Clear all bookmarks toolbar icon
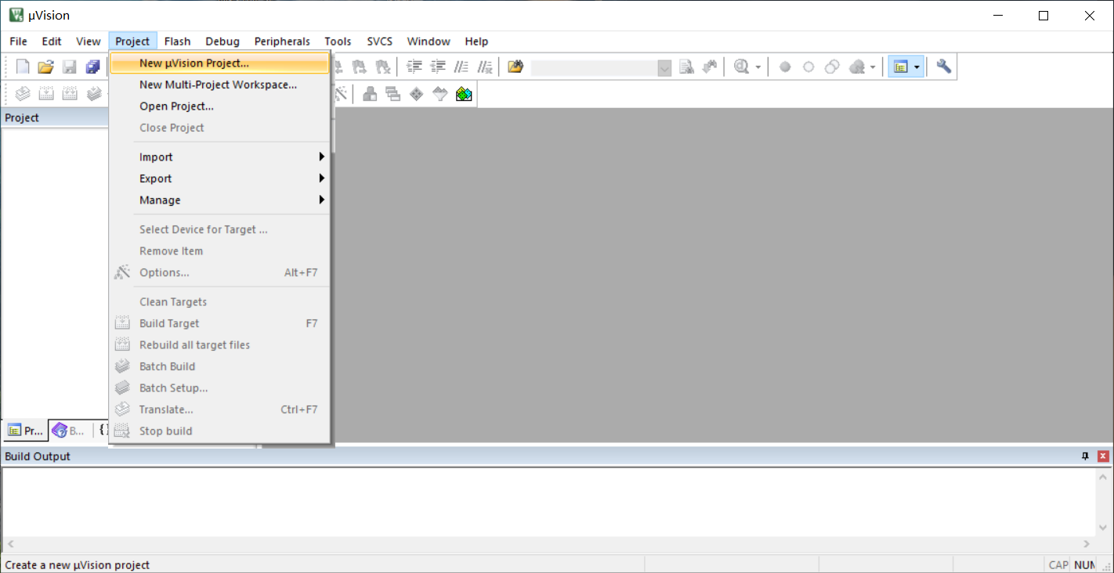1114x573 pixels. click(x=383, y=67)
